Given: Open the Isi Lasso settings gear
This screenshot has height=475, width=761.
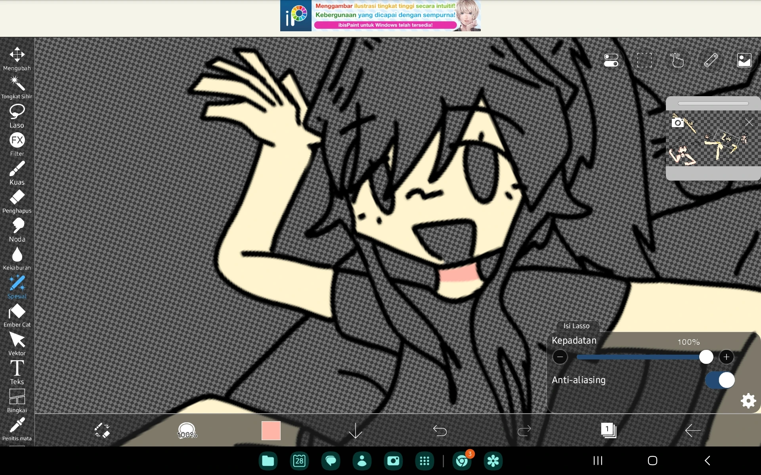Looking at the screenshot, I should tap(748, 401).
